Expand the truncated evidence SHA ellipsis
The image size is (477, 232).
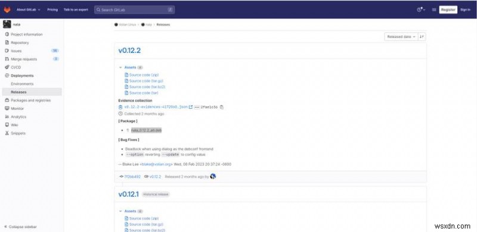(x=197, y=107)
